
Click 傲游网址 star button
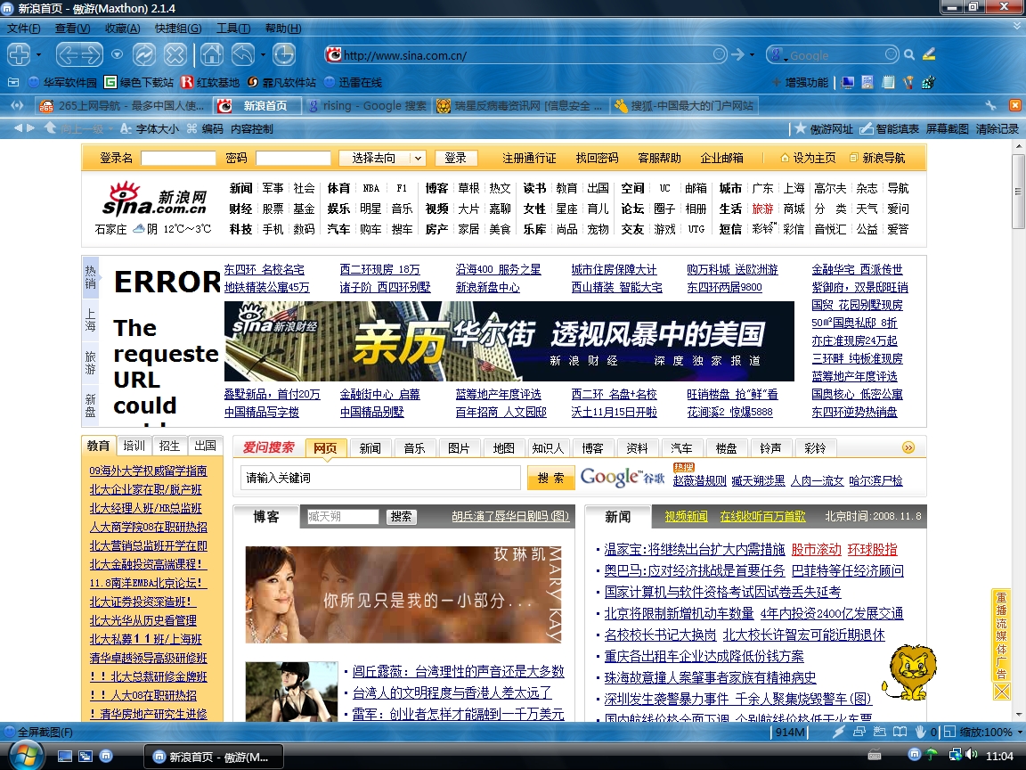coord(823,129)
